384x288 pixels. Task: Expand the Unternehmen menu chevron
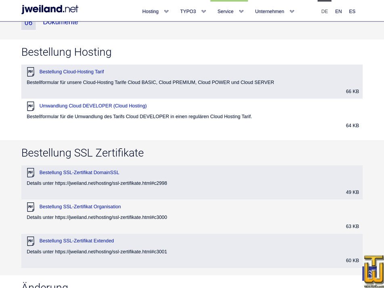click(292, 11)
